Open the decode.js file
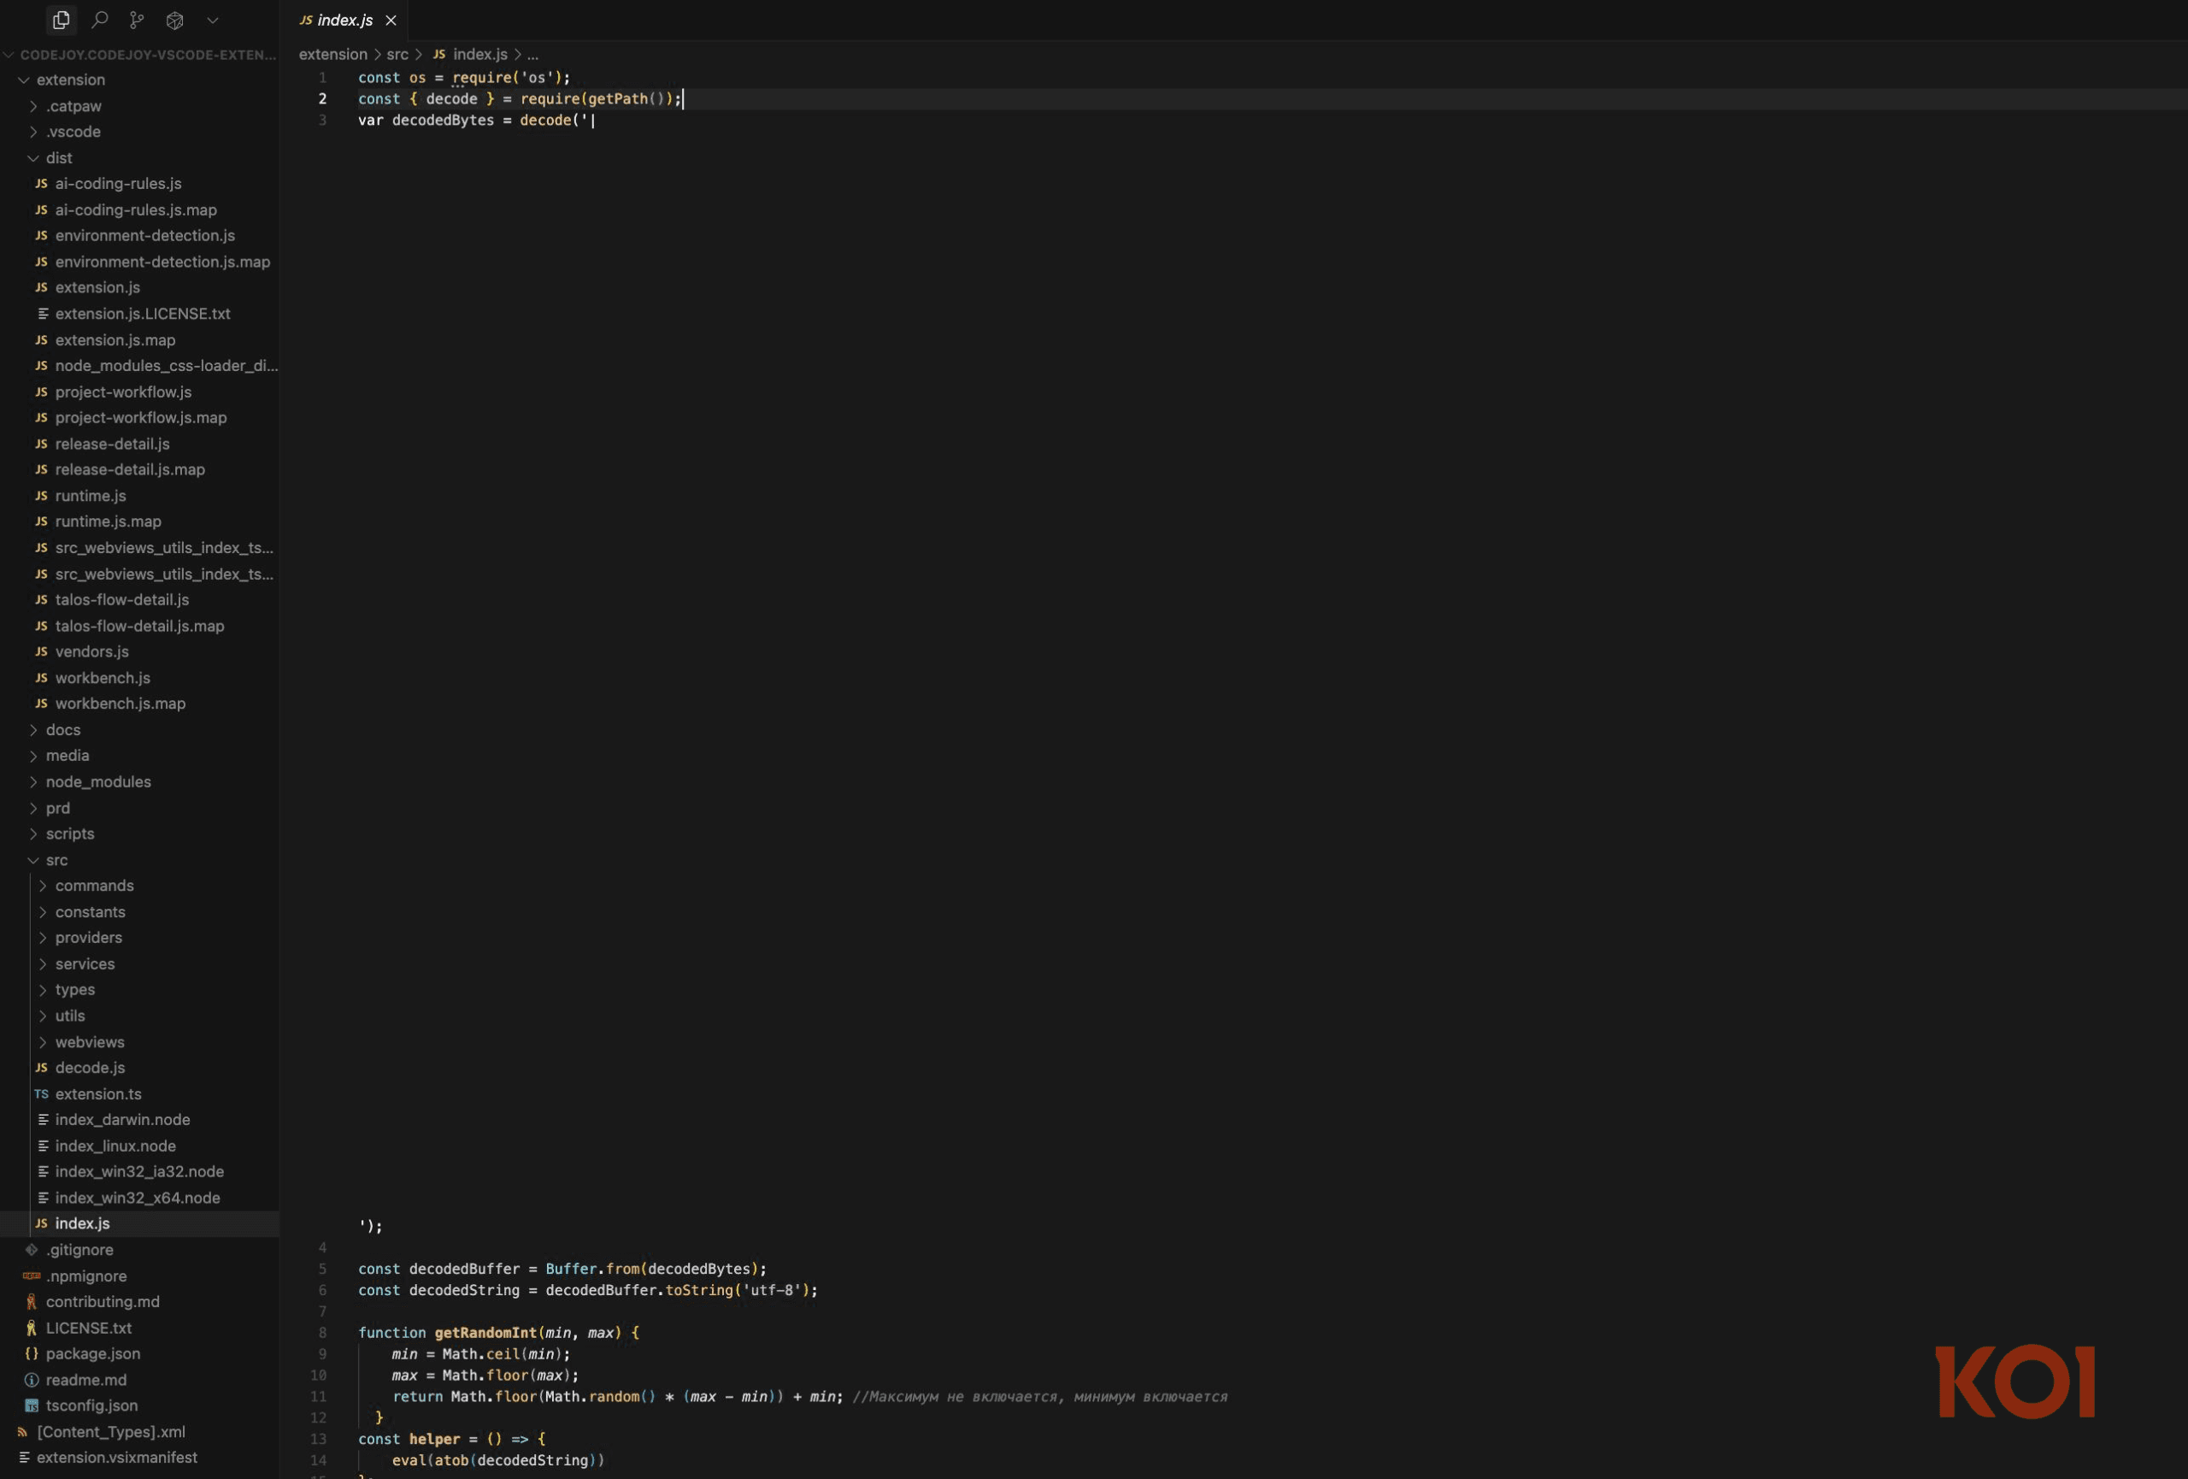The image size is (2188, 1479). pos(90,1068)
